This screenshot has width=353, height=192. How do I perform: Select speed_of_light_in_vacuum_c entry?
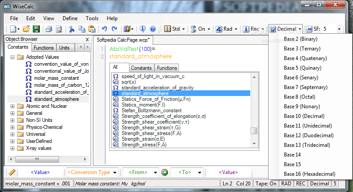pyautogui.click(x=153, y=76)
